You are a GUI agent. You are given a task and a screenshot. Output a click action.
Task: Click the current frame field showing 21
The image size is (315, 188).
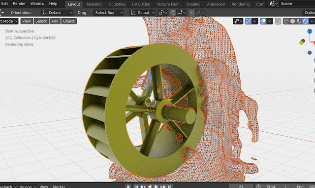(x=241, y=187)
